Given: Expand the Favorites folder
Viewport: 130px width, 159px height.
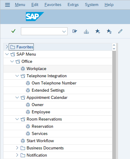Looking at the screenshot, I should [x=7, y=47].
